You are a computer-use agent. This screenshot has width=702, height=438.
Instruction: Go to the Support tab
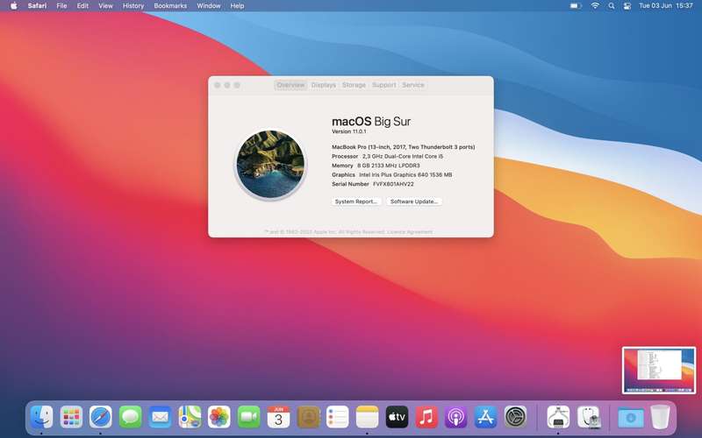click(383, 85)
